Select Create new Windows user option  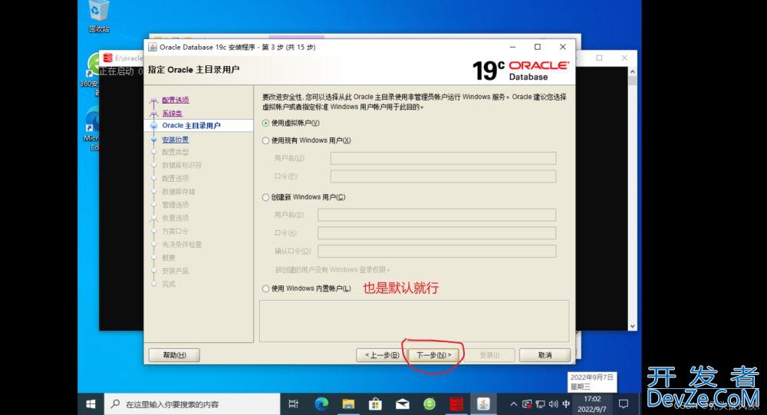tap(303, 197)
